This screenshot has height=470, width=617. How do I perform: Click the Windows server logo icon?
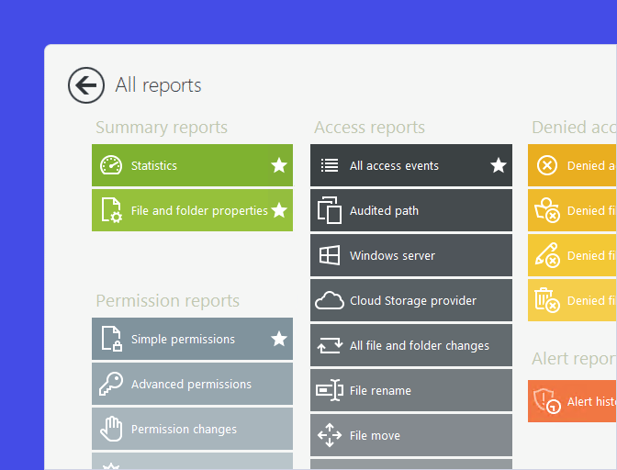pos(329,255)
